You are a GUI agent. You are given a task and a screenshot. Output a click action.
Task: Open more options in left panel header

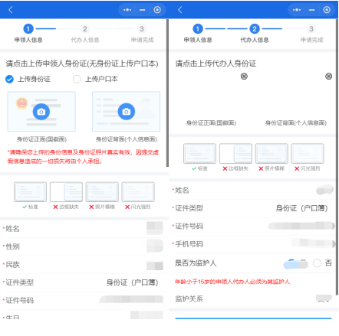[127, 10]
